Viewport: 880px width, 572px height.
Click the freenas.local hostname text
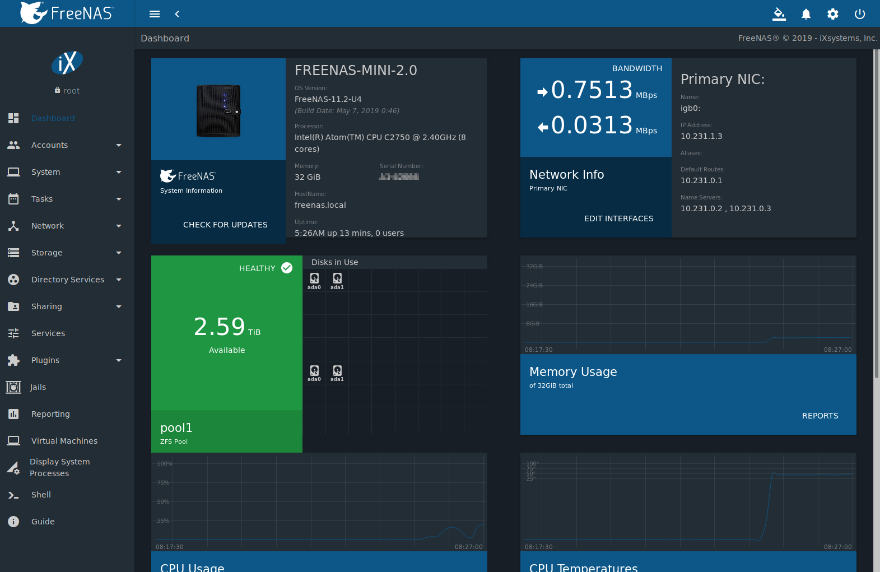[320, 205]
